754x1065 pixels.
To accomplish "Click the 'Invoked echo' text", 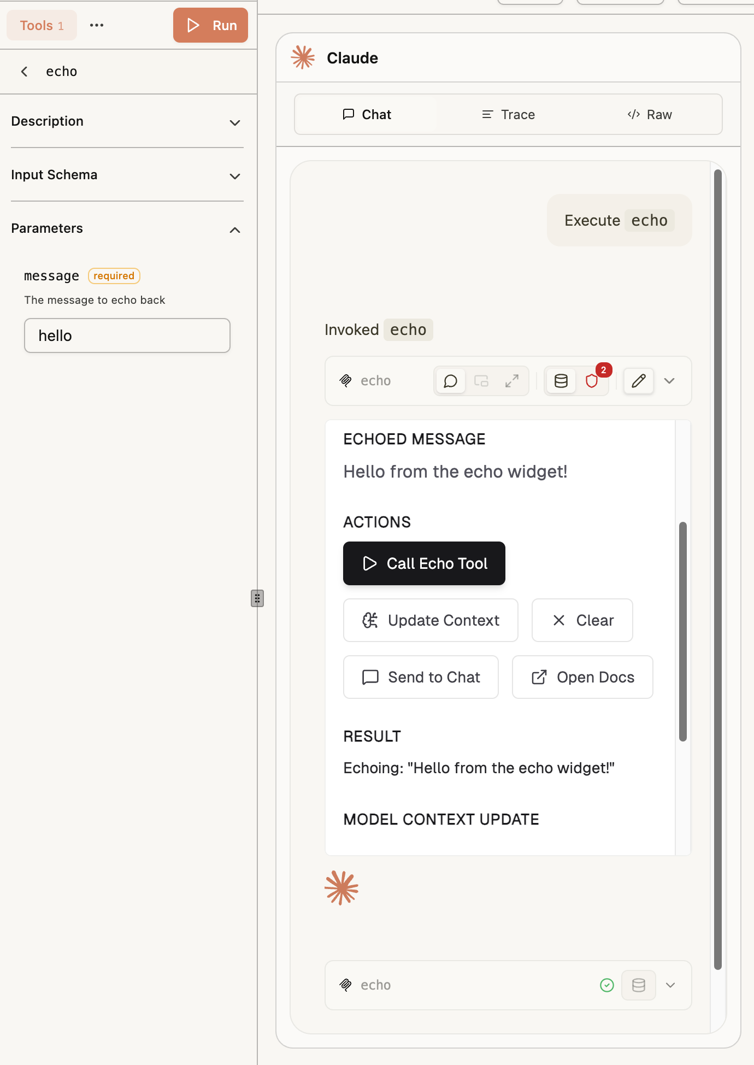I will pos(379,329).
